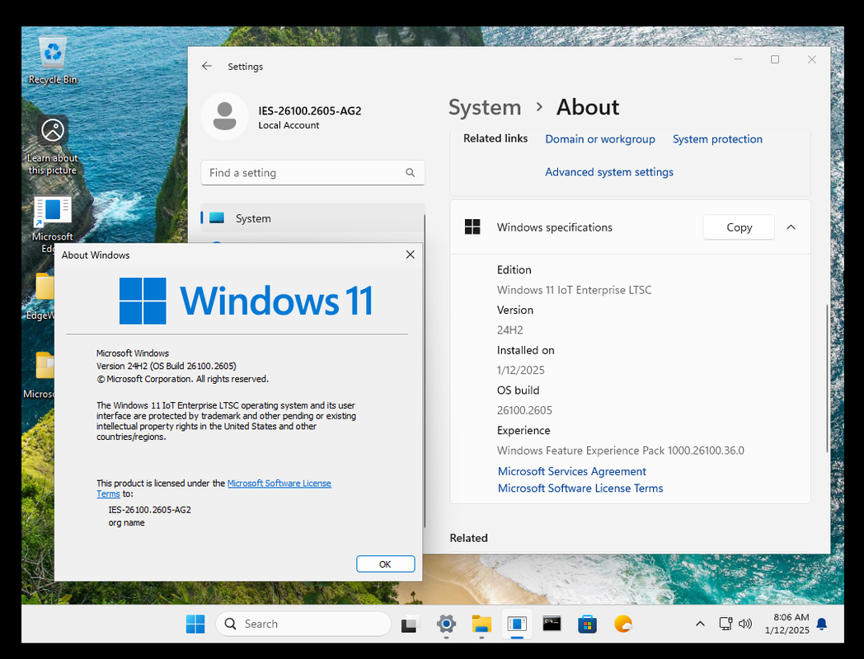Open Microsoft Software License link in About Windows
864x659 pixels.
click(x=279, y=483)
